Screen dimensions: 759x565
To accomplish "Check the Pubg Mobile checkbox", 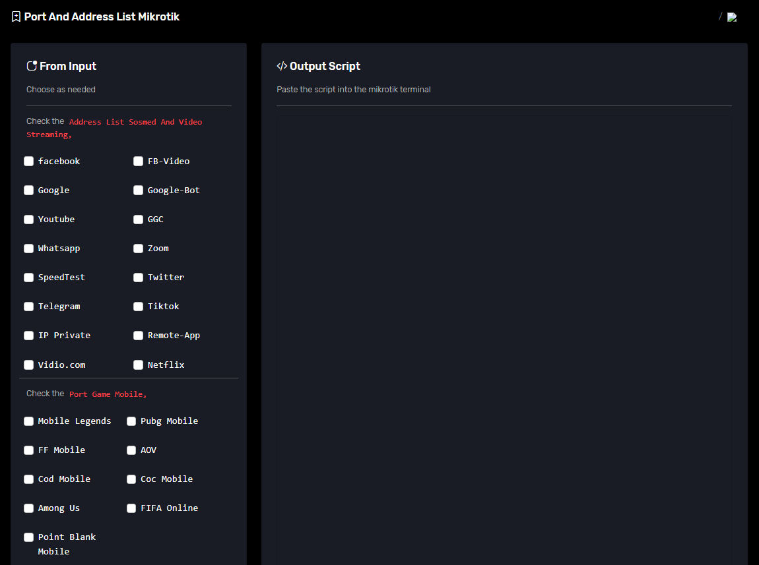I will 131,421.
